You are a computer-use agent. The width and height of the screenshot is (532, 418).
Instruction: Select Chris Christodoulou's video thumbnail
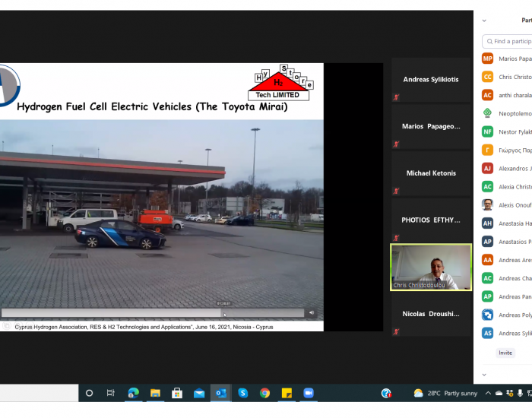coord(431,268)
